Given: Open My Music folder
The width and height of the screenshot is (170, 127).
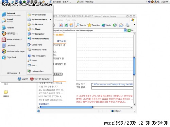Looking at the screenshot, I should pyautogui.click(x=34, y=29).
